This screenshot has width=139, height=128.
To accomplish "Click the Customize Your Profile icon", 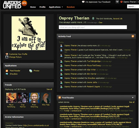I will pos(7,54).
